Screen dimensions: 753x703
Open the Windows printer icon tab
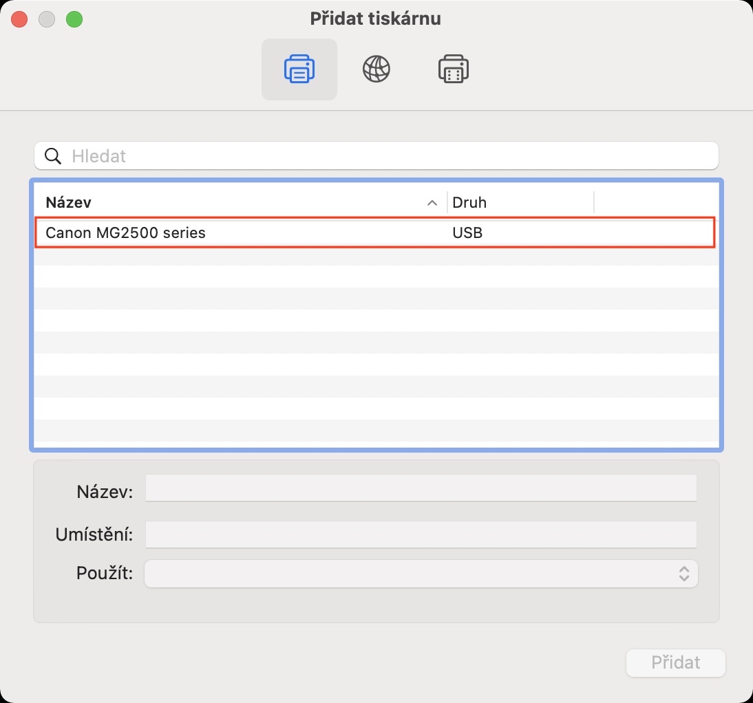tap(454, 69)
